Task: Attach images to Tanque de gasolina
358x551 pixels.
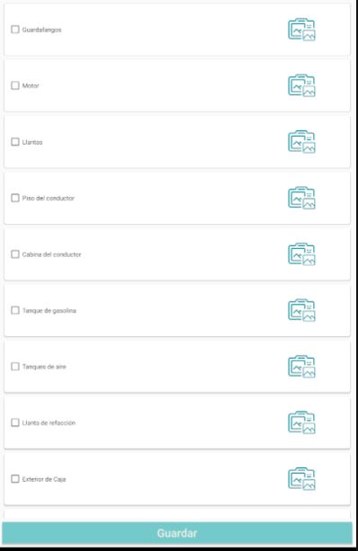Action: pos(301,310)
